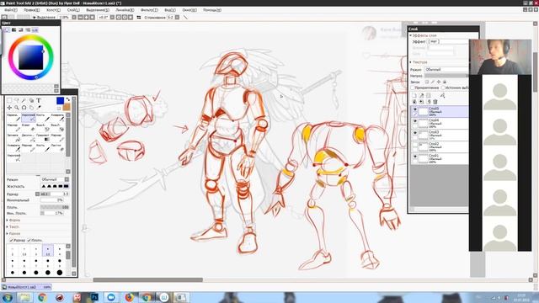Show the HSV sliders icon in color panel
This screenshot has height=303, width=539.
(21, 30)
